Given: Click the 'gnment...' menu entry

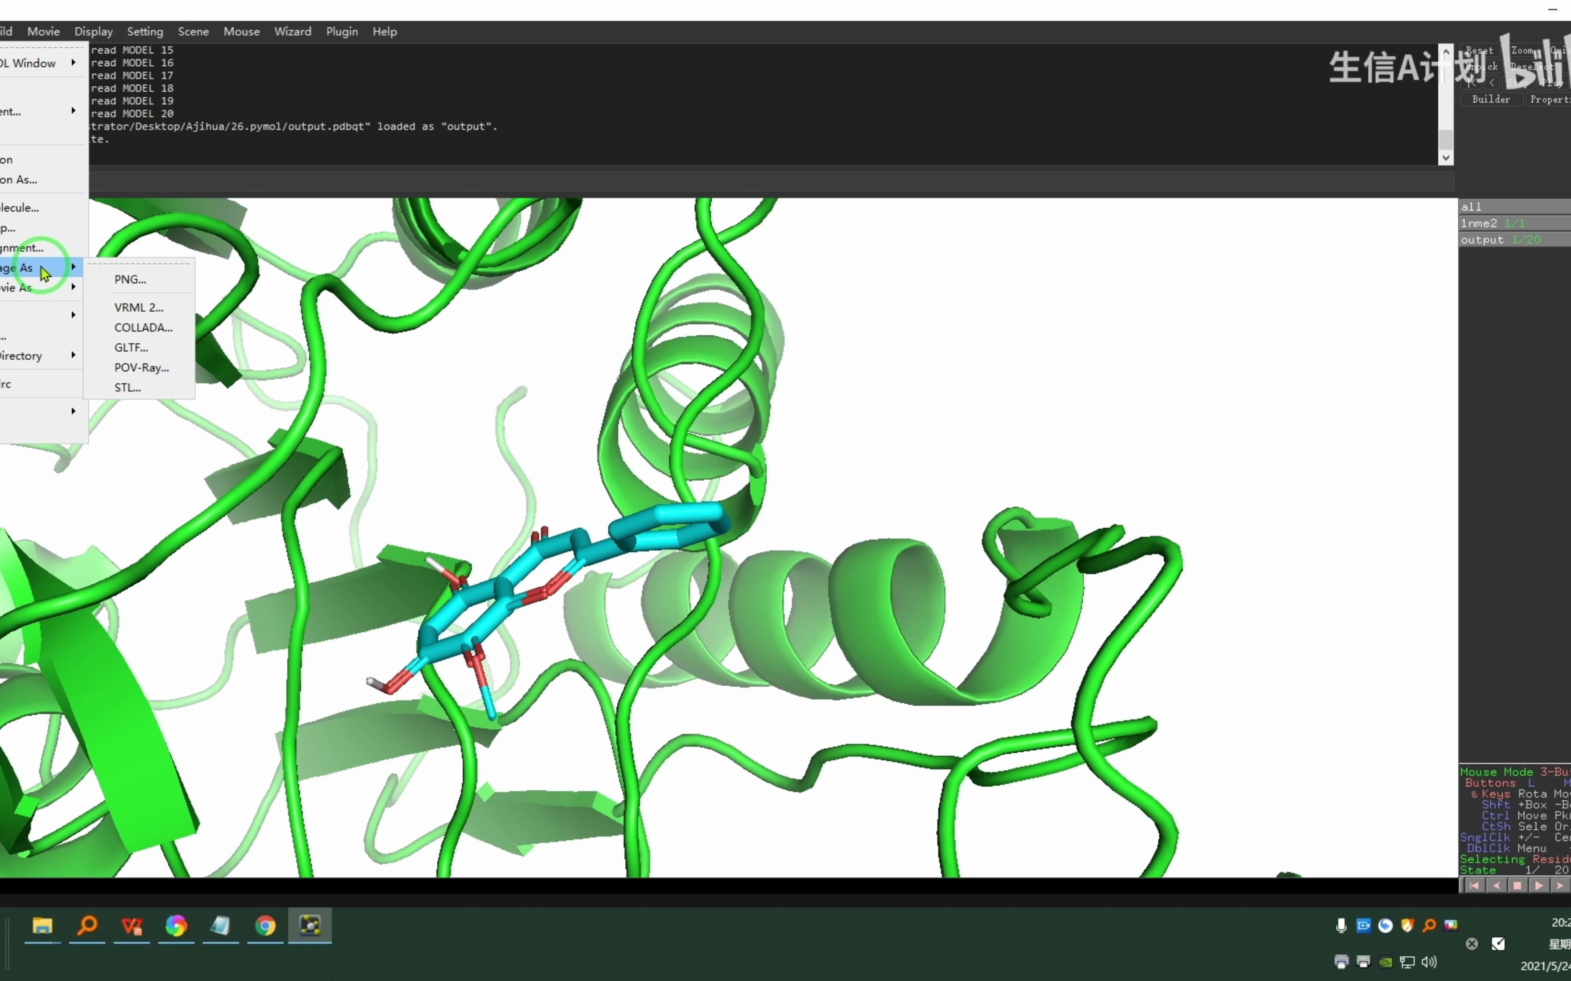Looking at the screenshot, I should click(x=40, y=248).
